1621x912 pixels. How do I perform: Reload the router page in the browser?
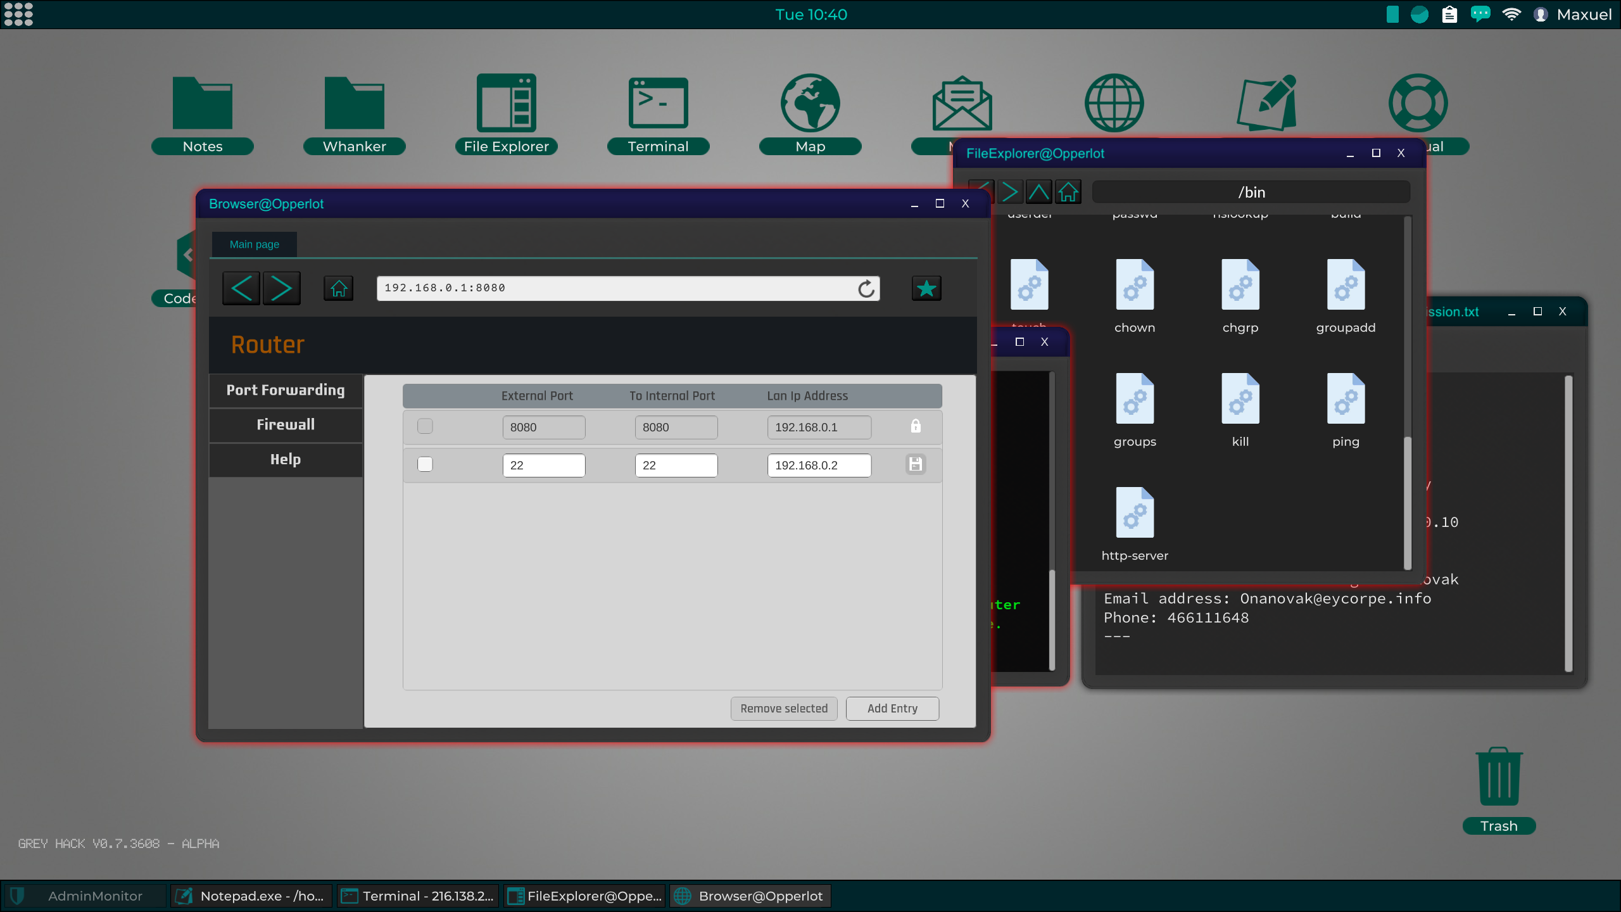coord(866,289)
